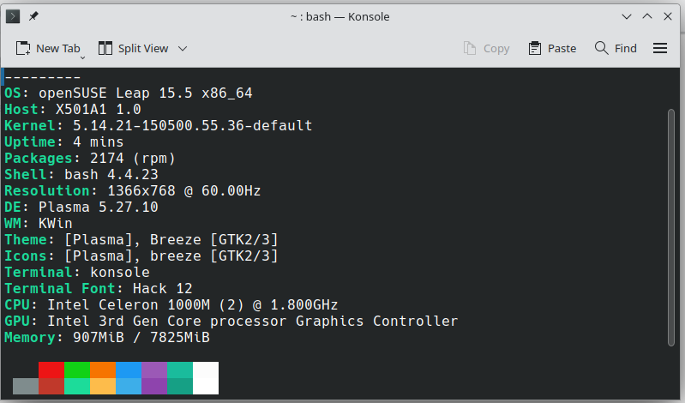Click the window title '~ : bash — Konsole'
The width and height of the screenshot is (685, 403).
[339, 16]
